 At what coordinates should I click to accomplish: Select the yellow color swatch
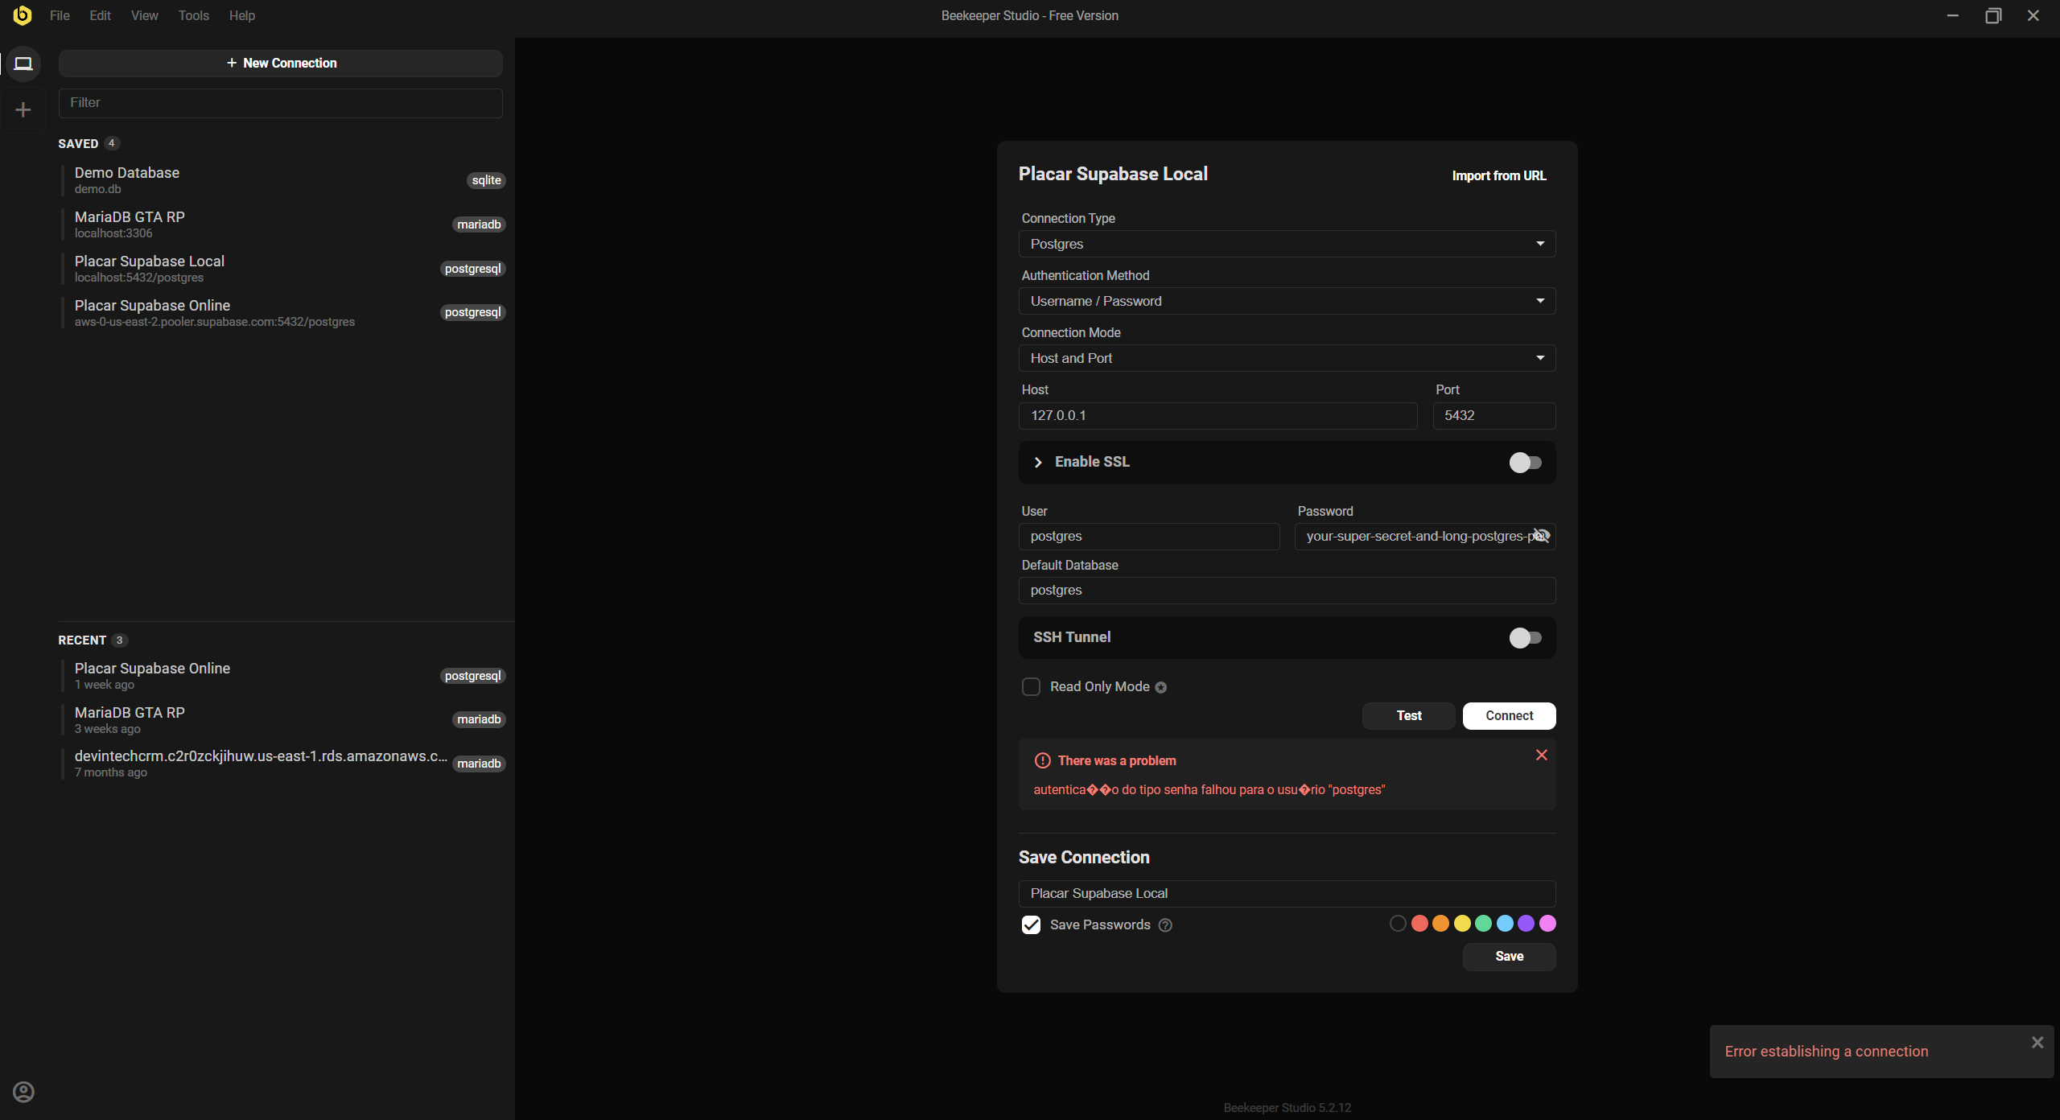click(1462, 924)
